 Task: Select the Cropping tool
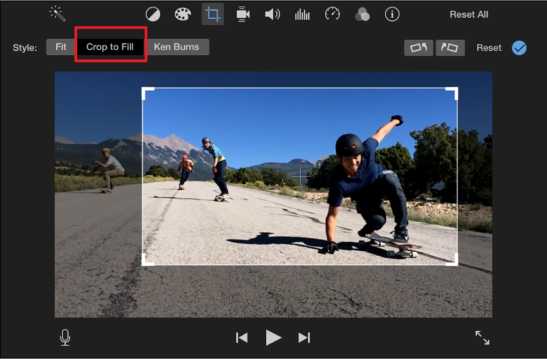[x=213, y=14]
